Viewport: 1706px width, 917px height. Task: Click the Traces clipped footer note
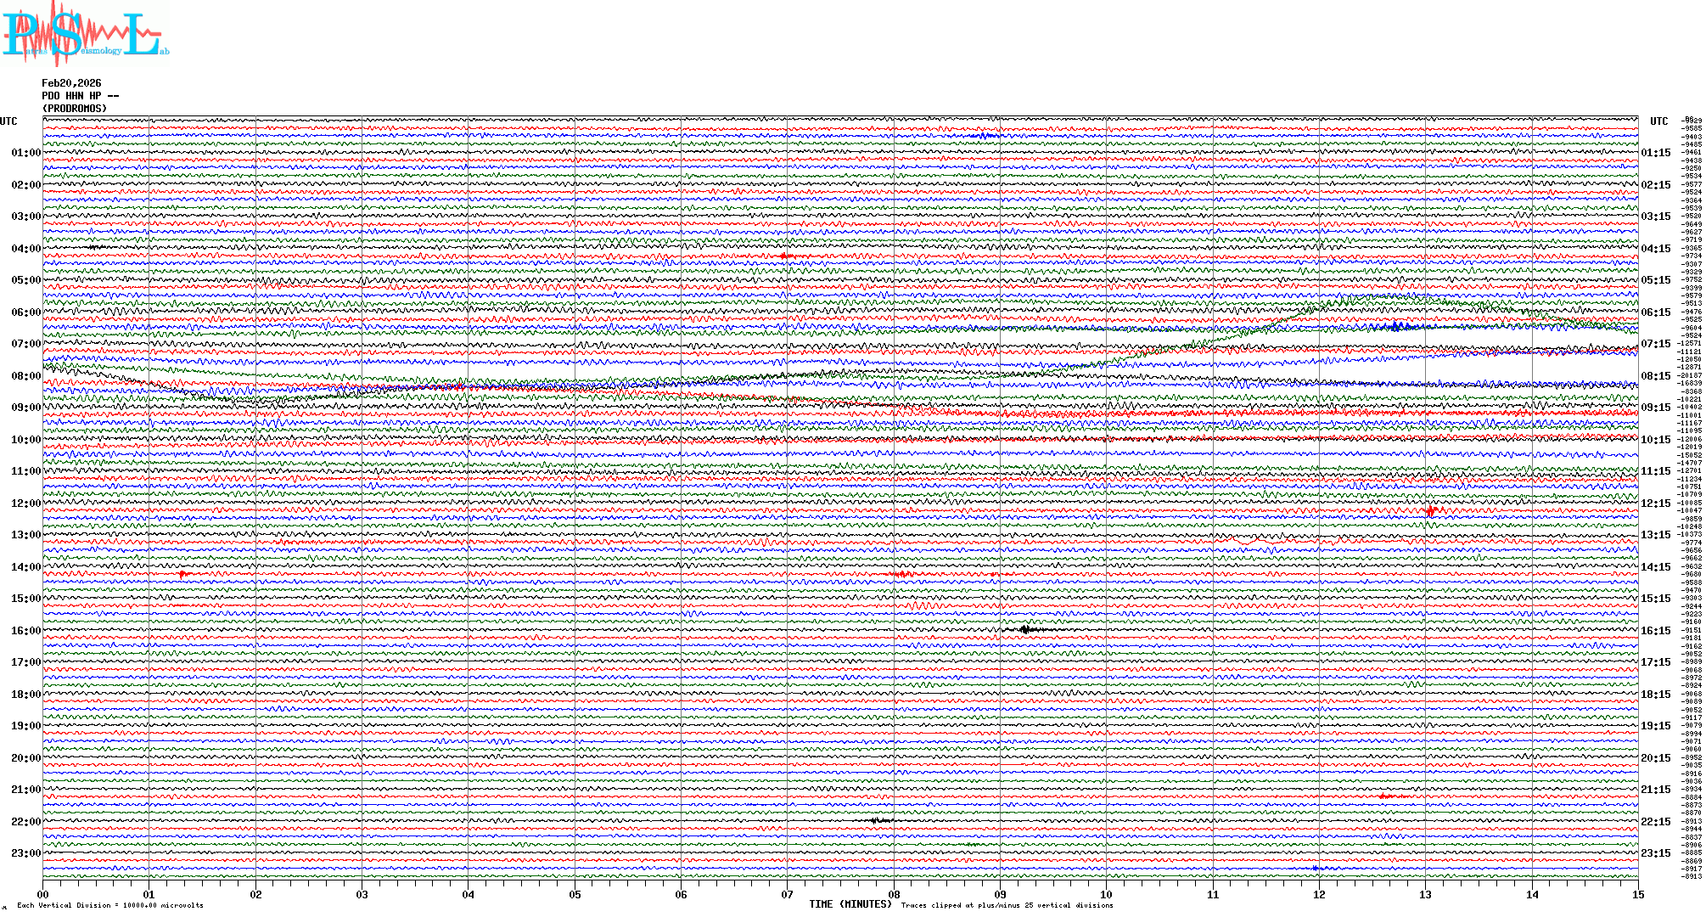[x=1007, y=905]
